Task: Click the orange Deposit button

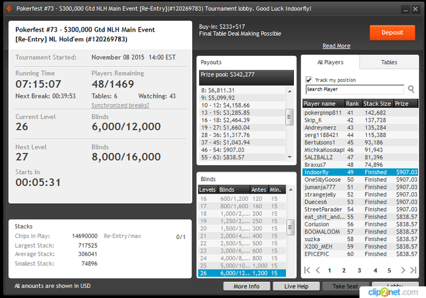Action: (x=392, y=33)
